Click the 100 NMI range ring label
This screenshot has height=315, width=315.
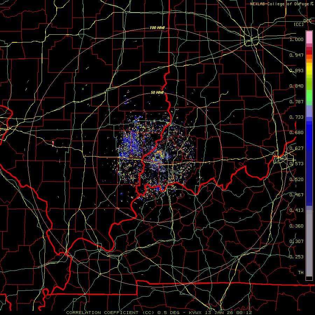point(157,28)
